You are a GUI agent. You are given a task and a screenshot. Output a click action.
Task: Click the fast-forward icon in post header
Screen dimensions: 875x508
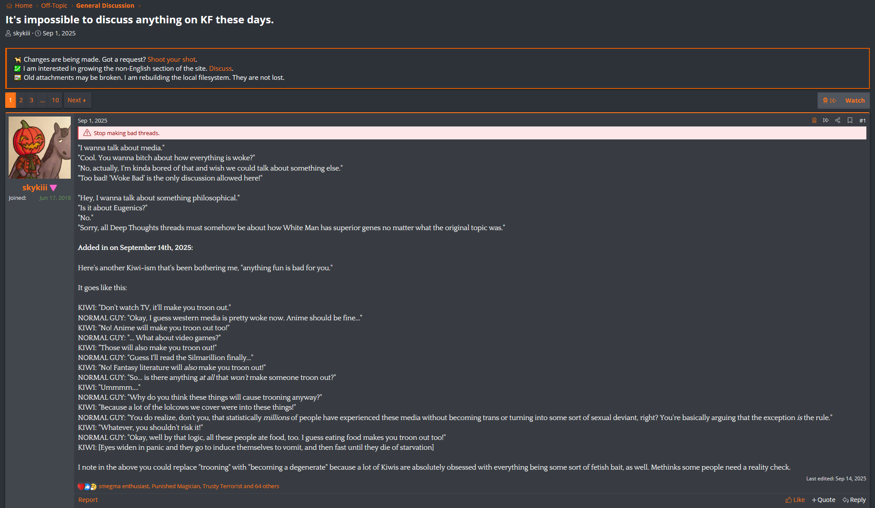point(826,120)
